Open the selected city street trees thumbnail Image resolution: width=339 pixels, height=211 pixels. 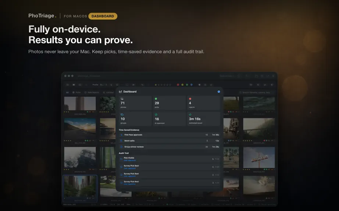80,186
